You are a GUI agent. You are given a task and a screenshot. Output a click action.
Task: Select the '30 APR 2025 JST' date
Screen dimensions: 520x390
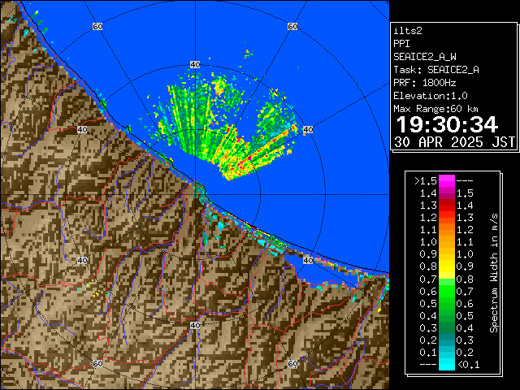(x=455, y=142)
